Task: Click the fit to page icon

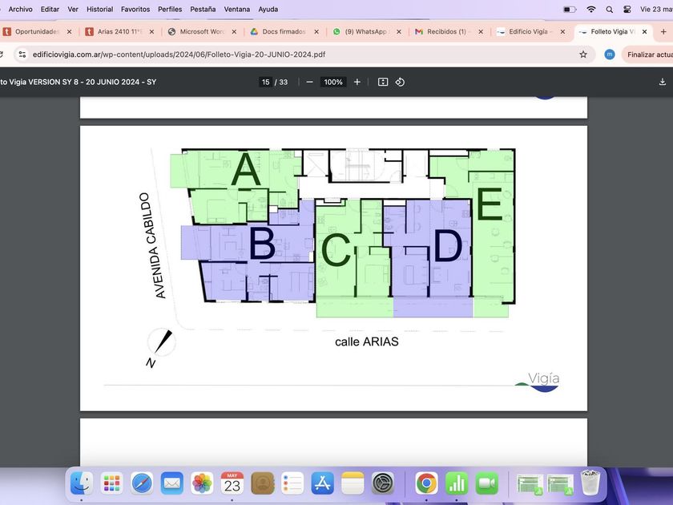Action: 383,82
